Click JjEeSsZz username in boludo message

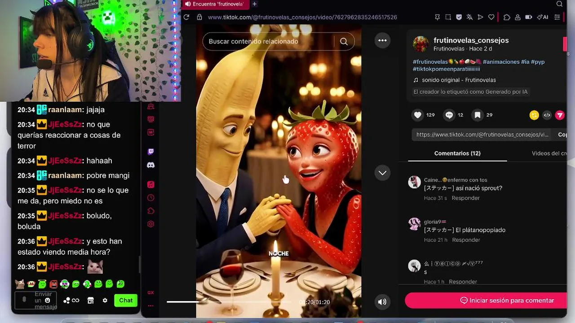[66, 215]
